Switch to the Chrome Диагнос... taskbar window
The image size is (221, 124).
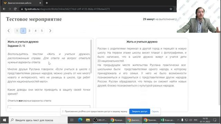point(134,120)
